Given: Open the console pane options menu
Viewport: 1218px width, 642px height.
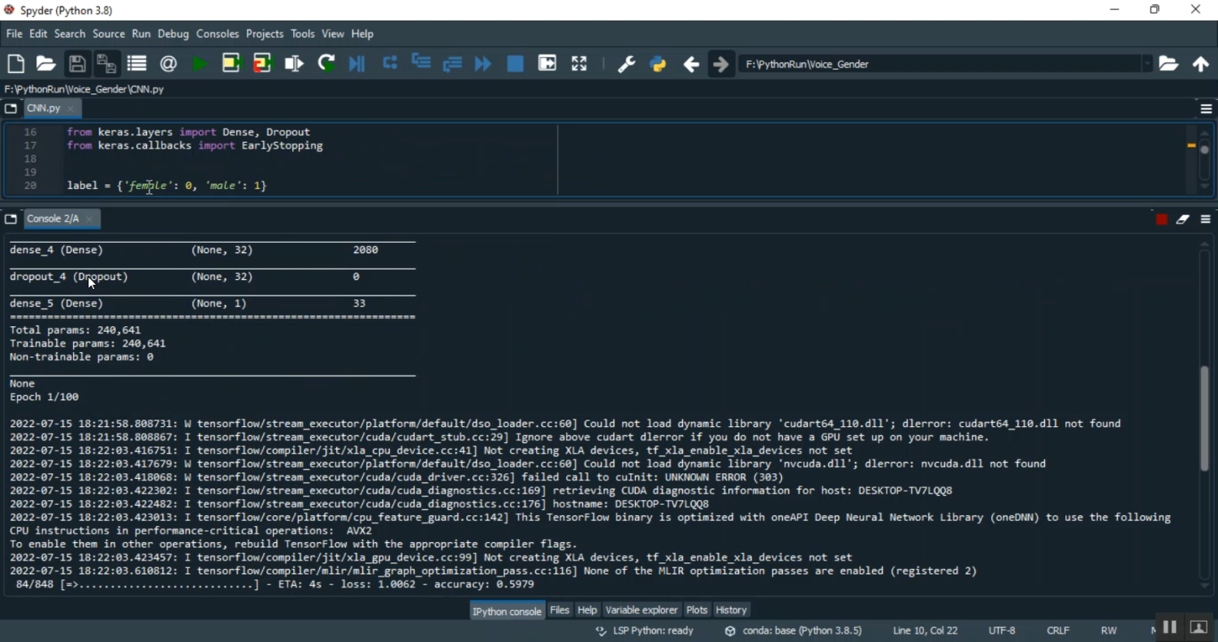Looking at the screenshot, I should coord(1206,220).
